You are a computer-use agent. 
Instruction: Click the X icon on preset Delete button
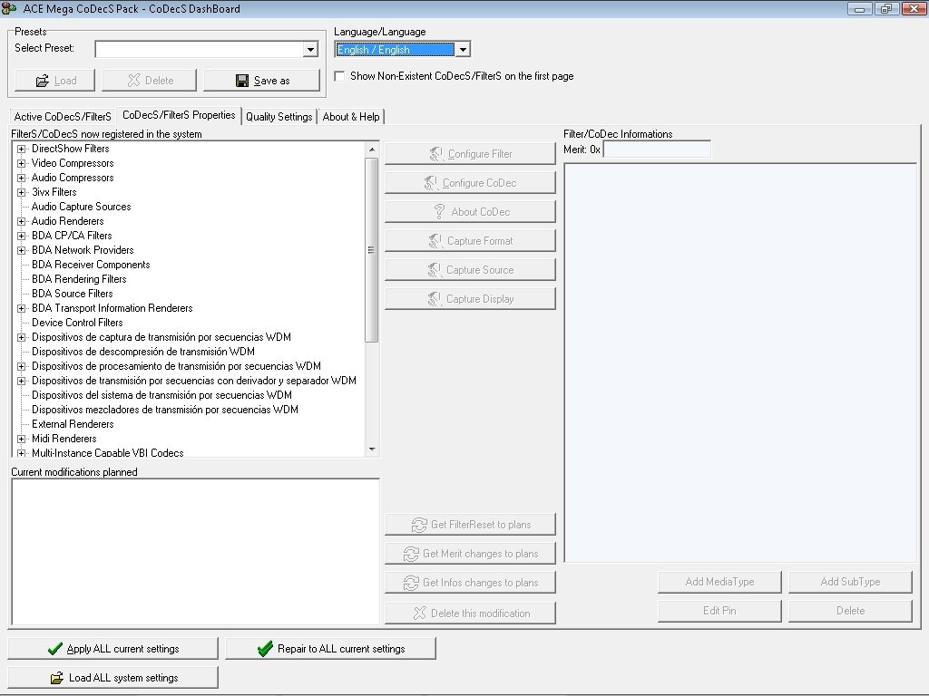click(x=134, y=81)
